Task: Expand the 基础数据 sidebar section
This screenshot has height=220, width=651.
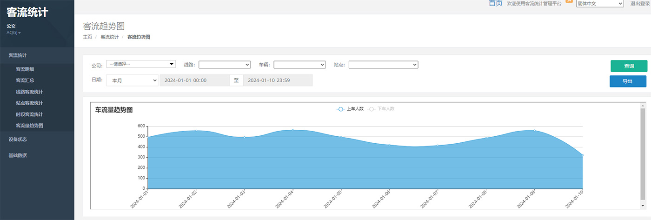Action: click(18, 155)
